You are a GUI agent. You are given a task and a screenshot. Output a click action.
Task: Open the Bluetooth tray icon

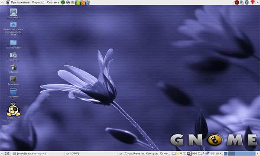(x=247, y=2)
